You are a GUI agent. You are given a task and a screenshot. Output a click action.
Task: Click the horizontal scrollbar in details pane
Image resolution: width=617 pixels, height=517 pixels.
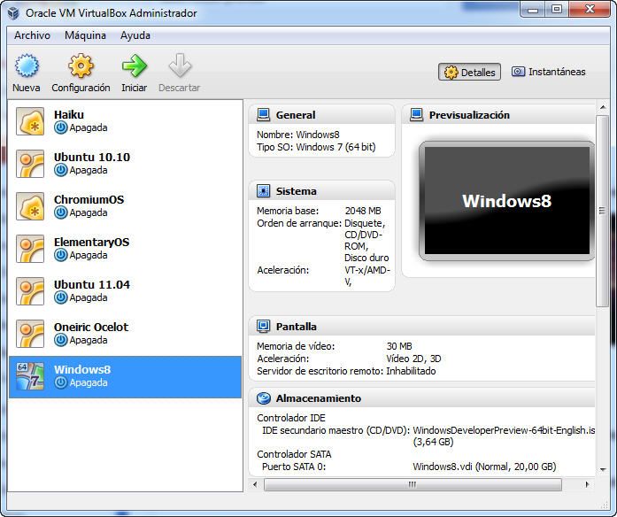click(412, 484)
